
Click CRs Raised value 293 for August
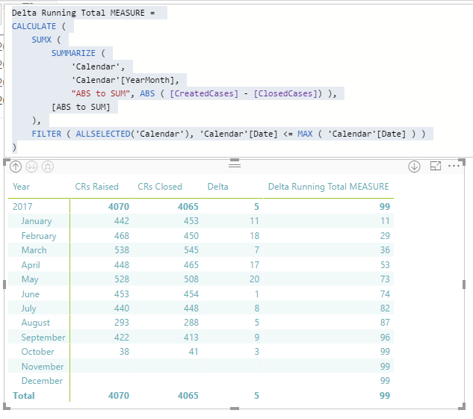[x=122, y=323]
